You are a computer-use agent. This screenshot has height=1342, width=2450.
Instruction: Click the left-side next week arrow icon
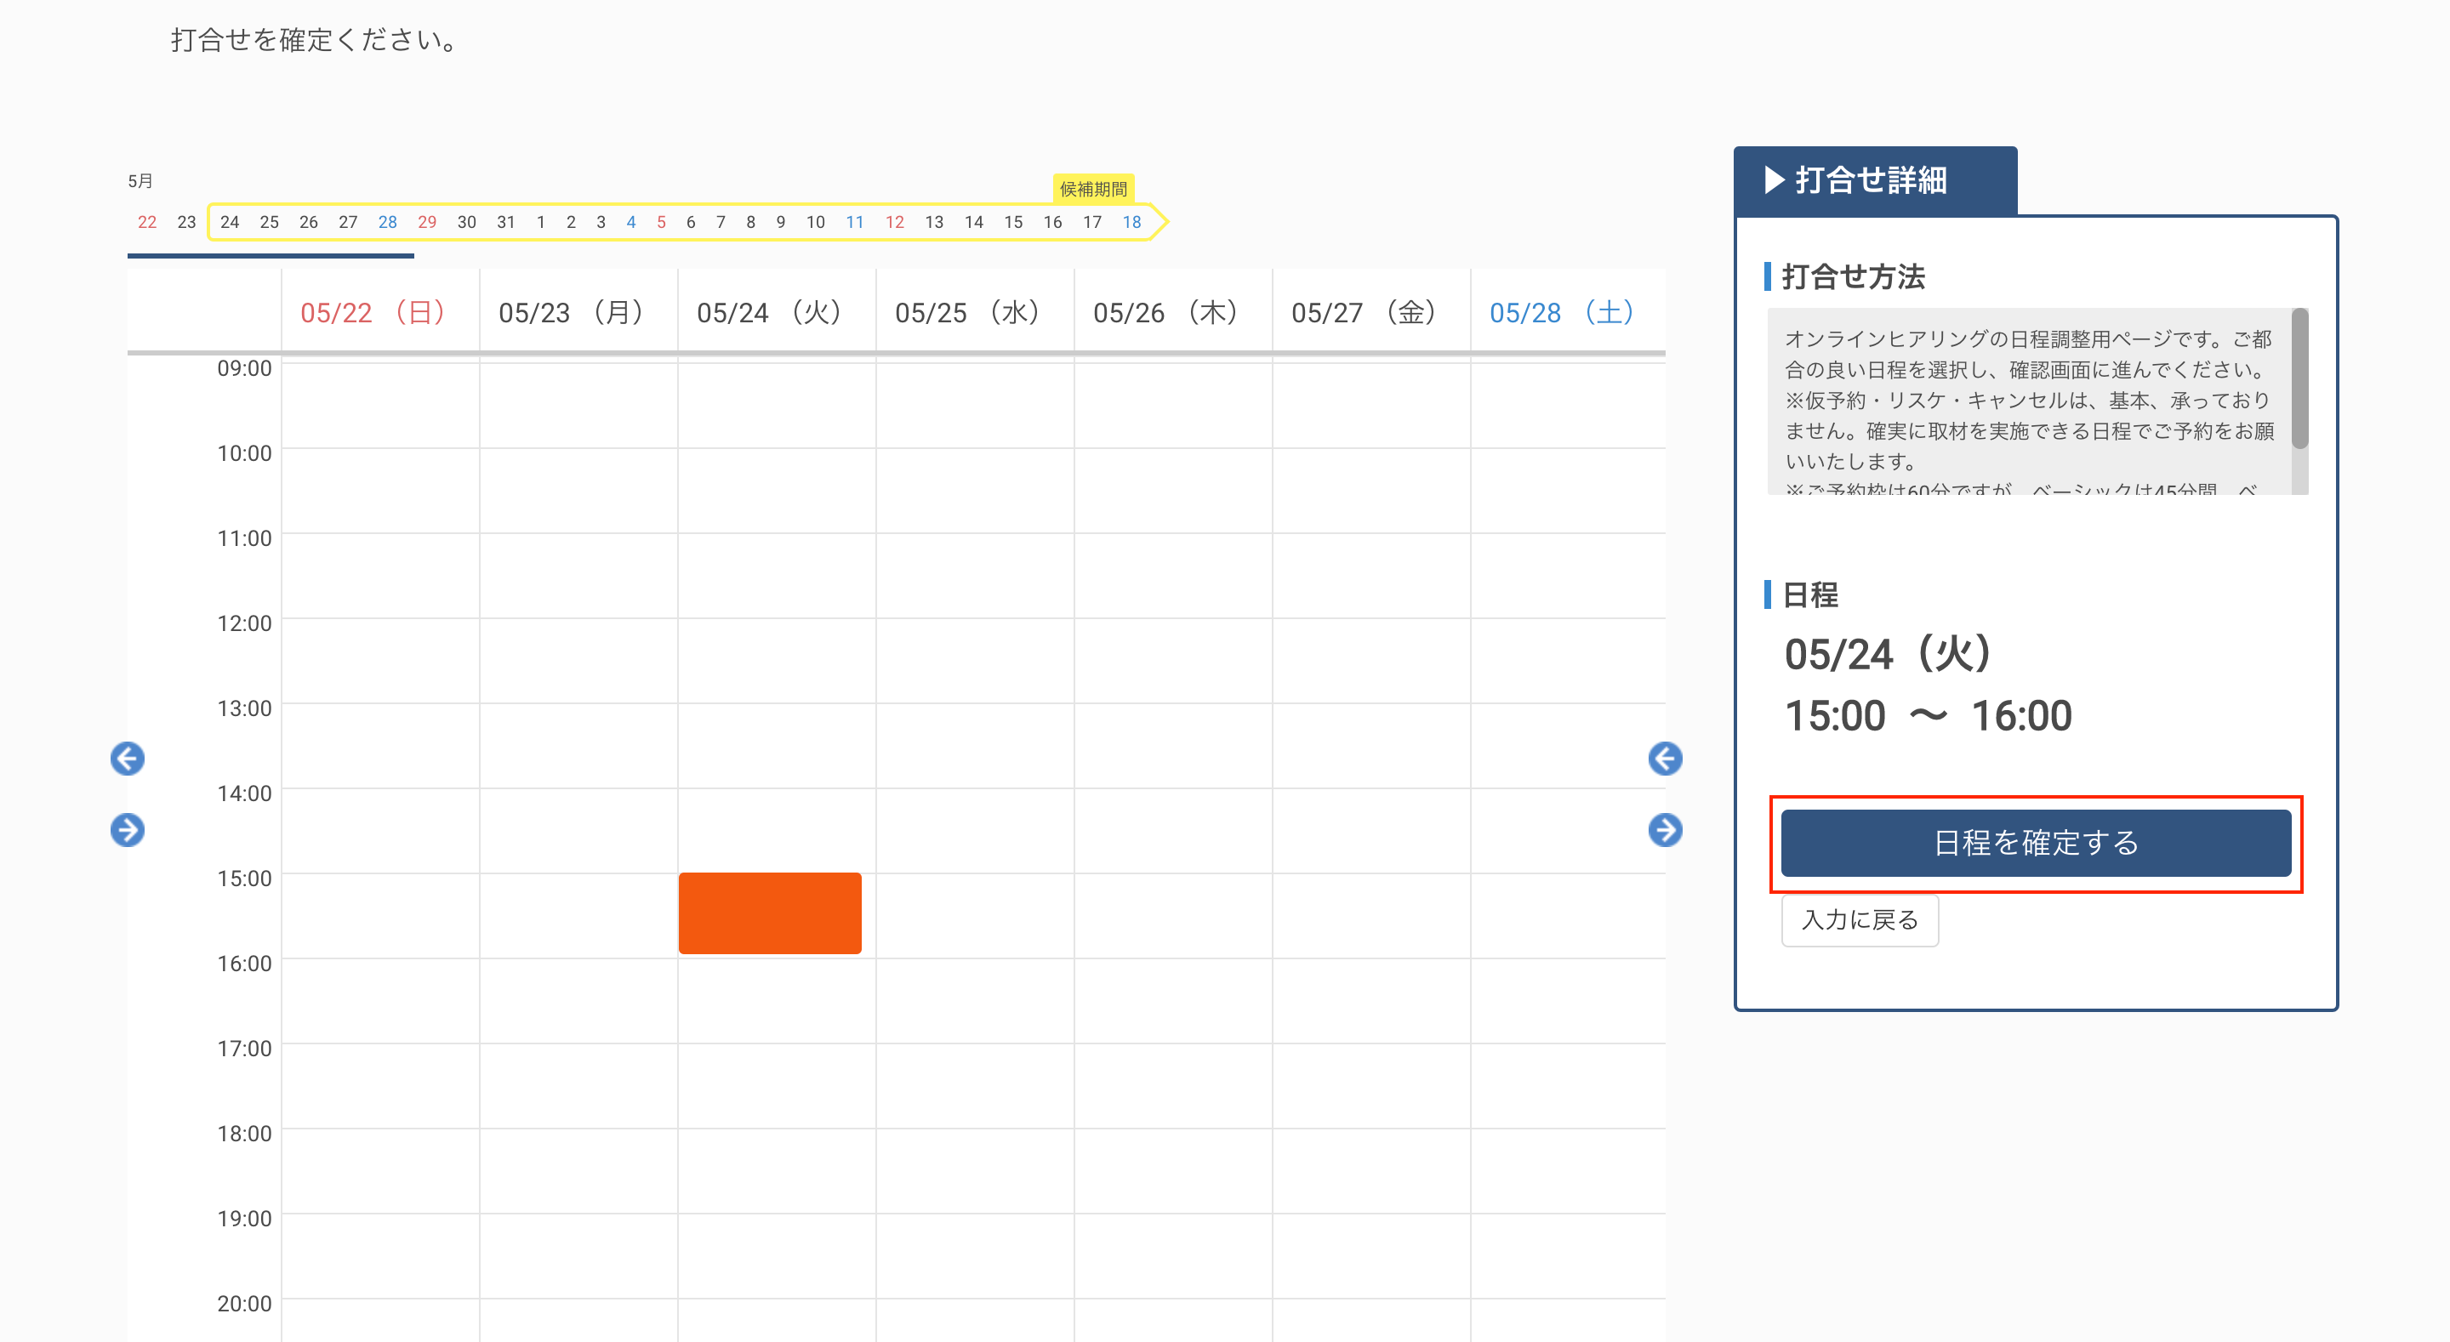pos(127,829)
